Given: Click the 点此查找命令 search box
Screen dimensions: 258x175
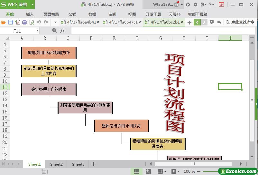Looking at the screenshot, I should (x=240, y=22).
